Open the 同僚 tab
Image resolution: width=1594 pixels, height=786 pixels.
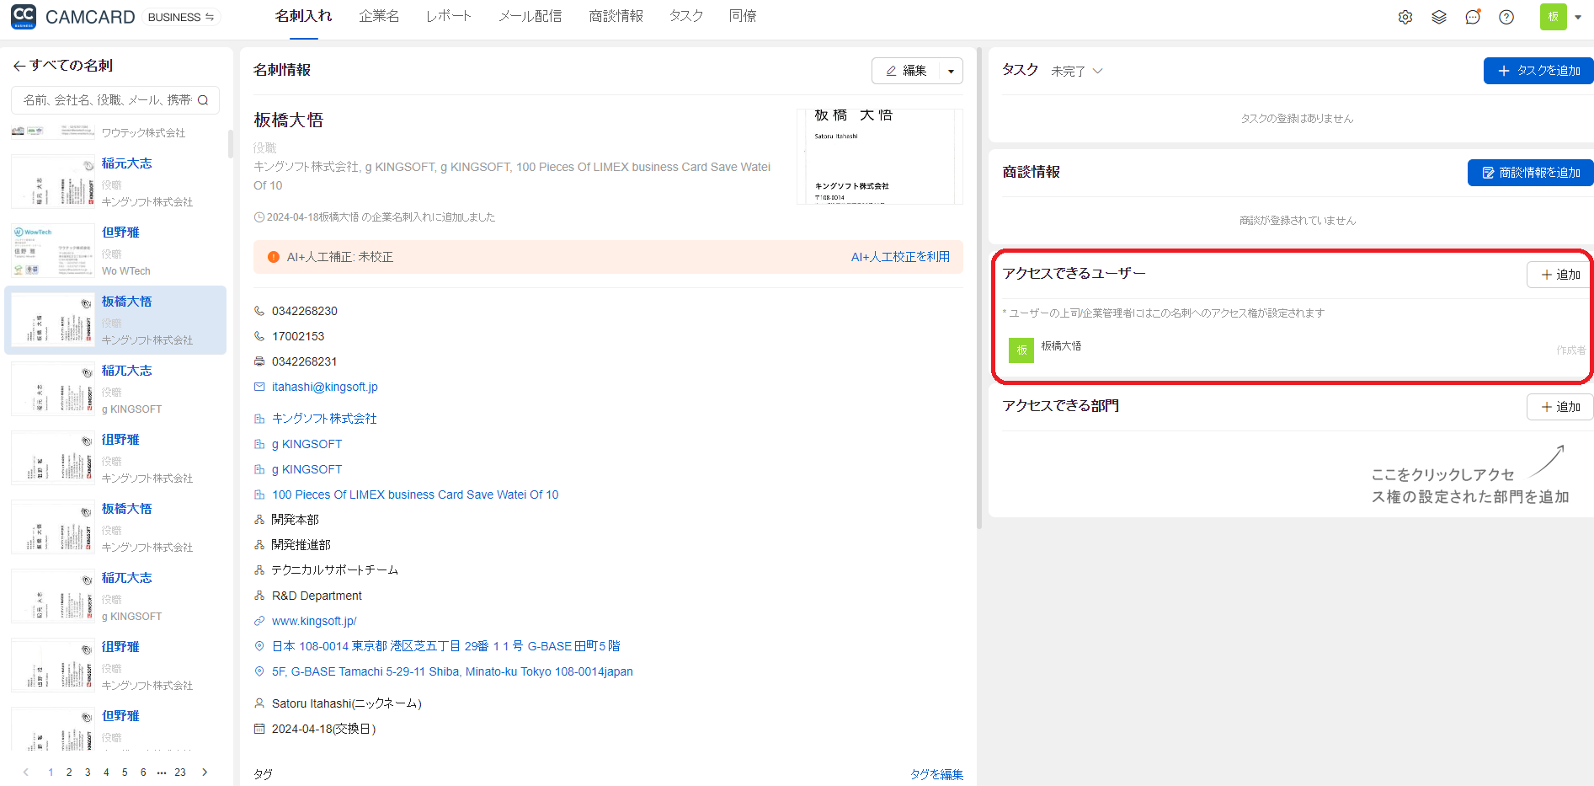coord(743,16)
